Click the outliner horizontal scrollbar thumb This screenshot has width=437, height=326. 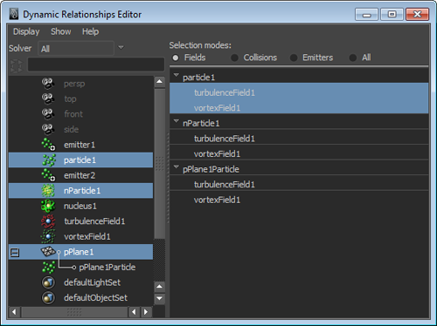[74, 312]
